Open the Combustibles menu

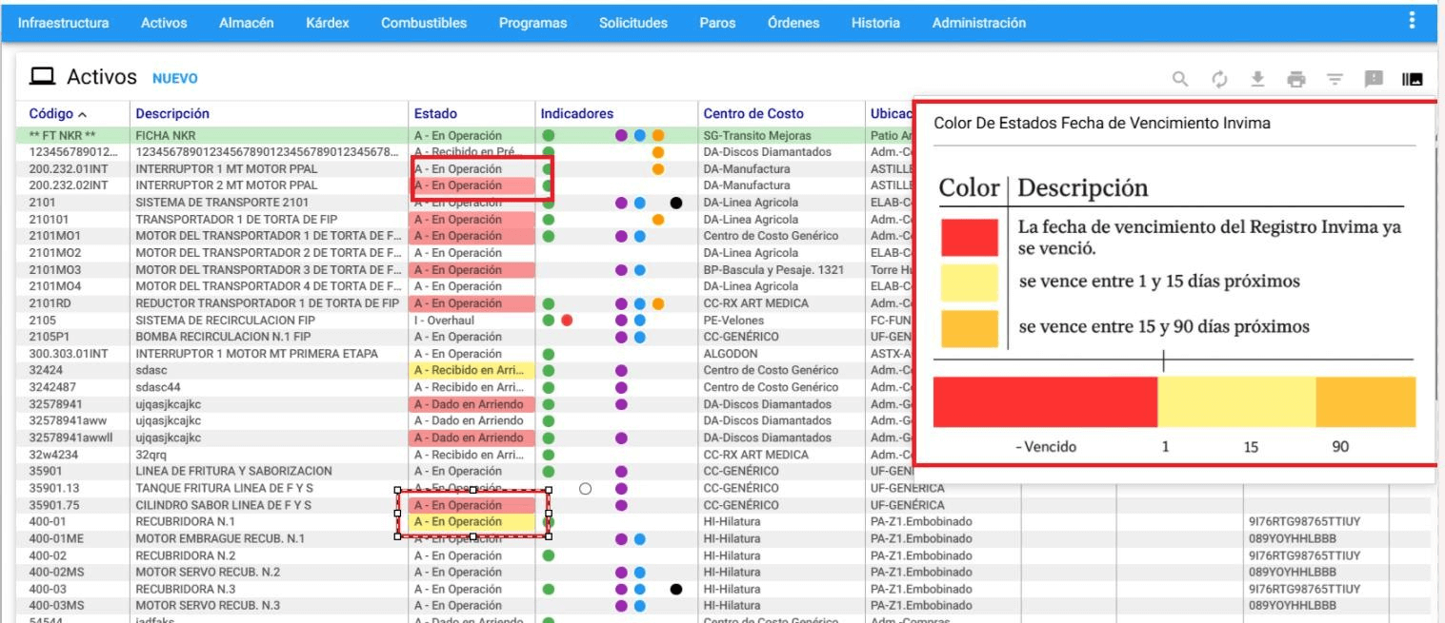pyautogui.click(x=424, y=23)
